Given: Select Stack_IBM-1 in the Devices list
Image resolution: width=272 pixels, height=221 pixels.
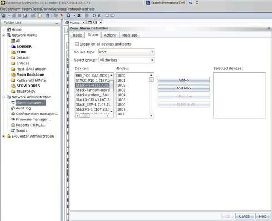Looking at the screenshot, I should 93,104.
